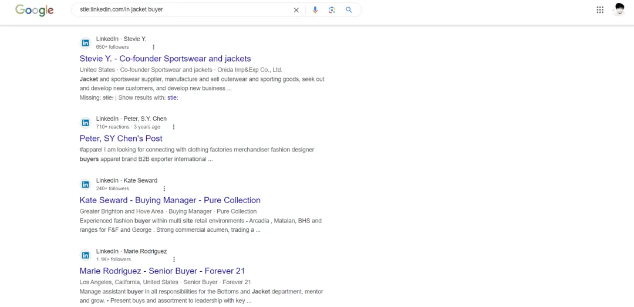Screen dimensions: 634x307
Task: Open more options for Marie Rodriguez result
Action: pos(174,259)
